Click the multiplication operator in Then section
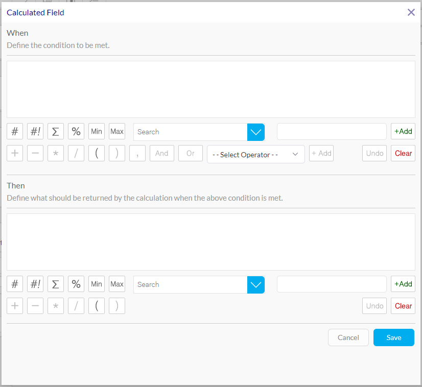 (55, 305)
